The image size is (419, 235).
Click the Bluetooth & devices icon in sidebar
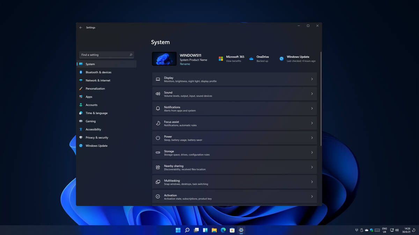tap(81, 72)
